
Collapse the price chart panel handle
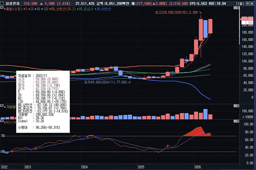pos(2,7)
